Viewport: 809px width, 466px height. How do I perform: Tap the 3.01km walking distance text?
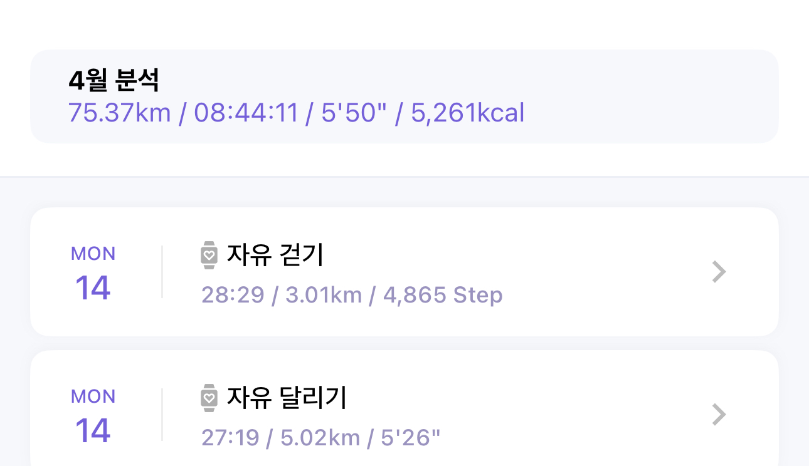point(324,295)
